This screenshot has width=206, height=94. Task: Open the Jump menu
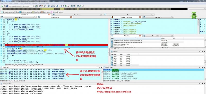[x=10, y=4]
